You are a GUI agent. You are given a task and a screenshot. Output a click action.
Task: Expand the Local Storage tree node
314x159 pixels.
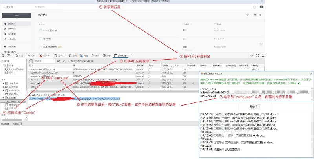[4, 83]
